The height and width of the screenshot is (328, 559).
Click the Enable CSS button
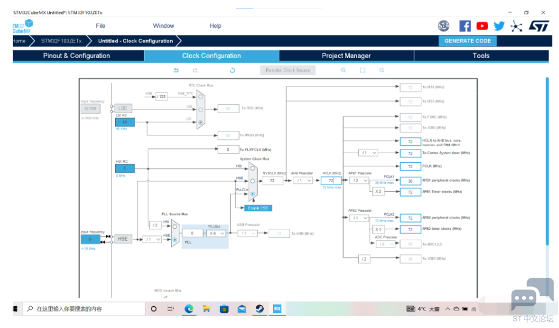pos(258,208)
